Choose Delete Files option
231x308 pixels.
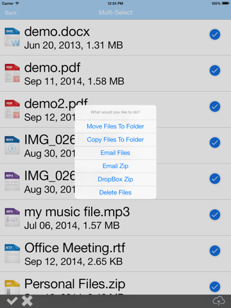(116, 193)
